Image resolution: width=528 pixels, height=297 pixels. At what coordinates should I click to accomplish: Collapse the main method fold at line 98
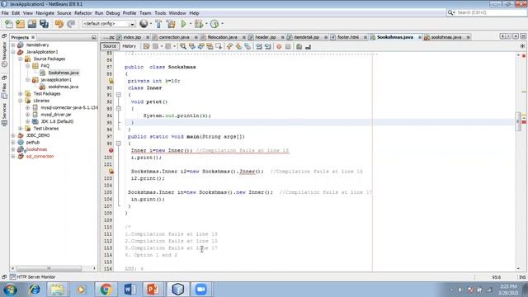pos(119,144)
